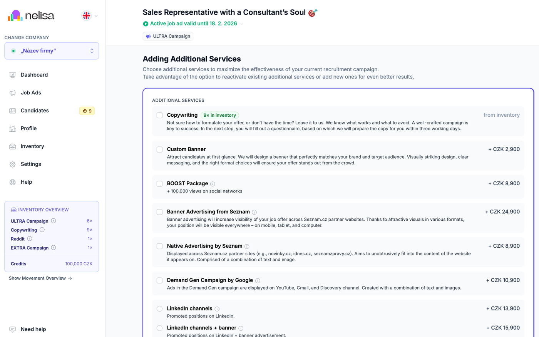This screenshot has width=539, height=337.
Task: Click info icon next to Demand Gen Campaign
Action: (x=258, y=281)
